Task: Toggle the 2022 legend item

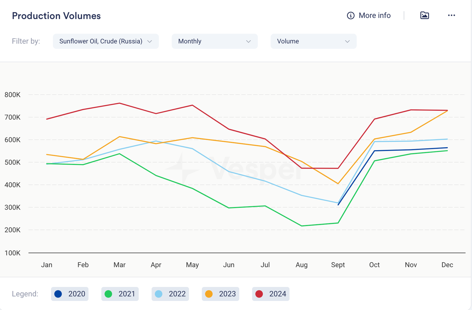Action: pos(170,294)
